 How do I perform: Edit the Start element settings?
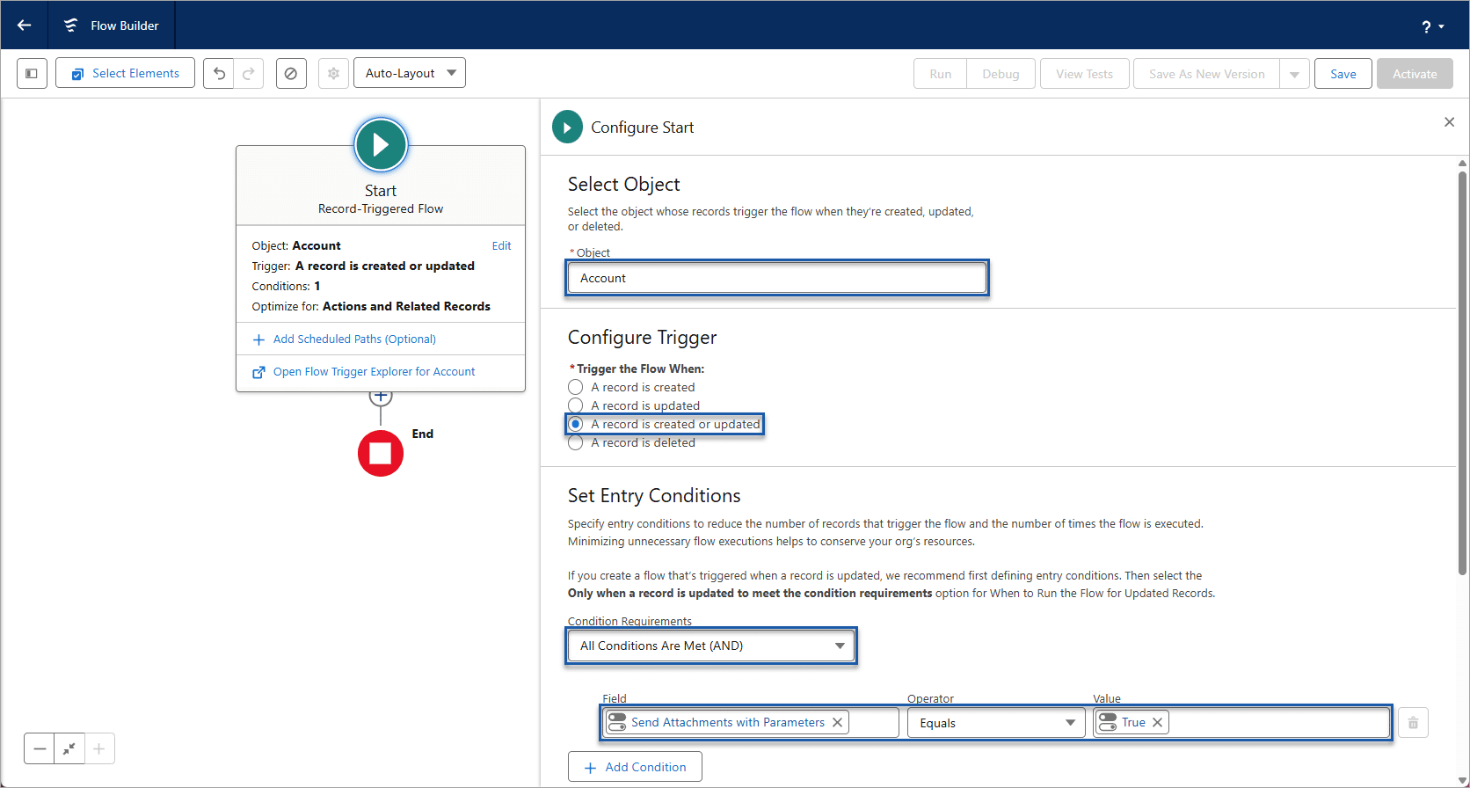501,246
